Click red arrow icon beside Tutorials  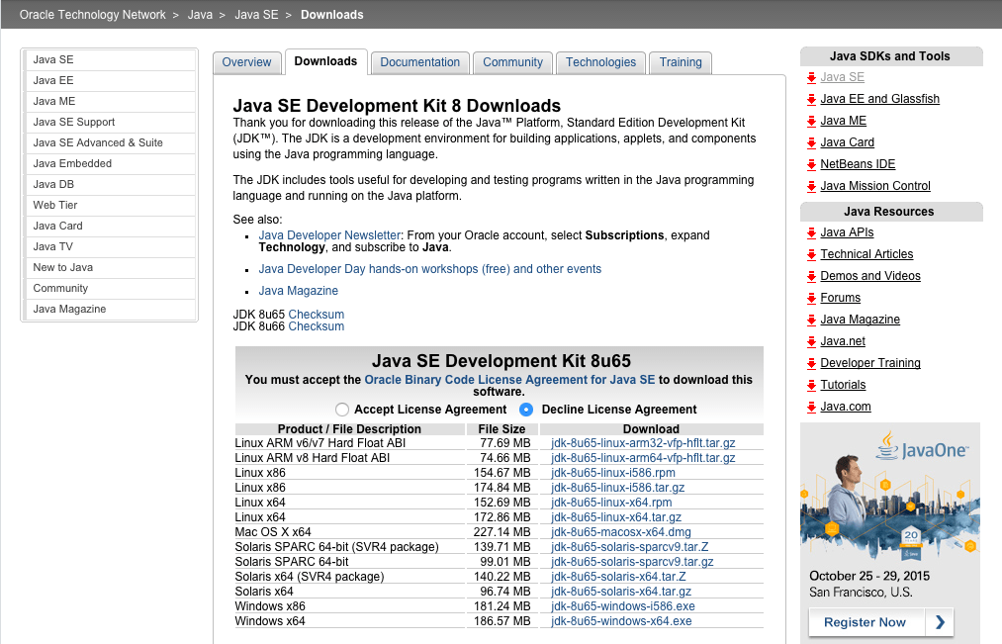tap(811, 385)
